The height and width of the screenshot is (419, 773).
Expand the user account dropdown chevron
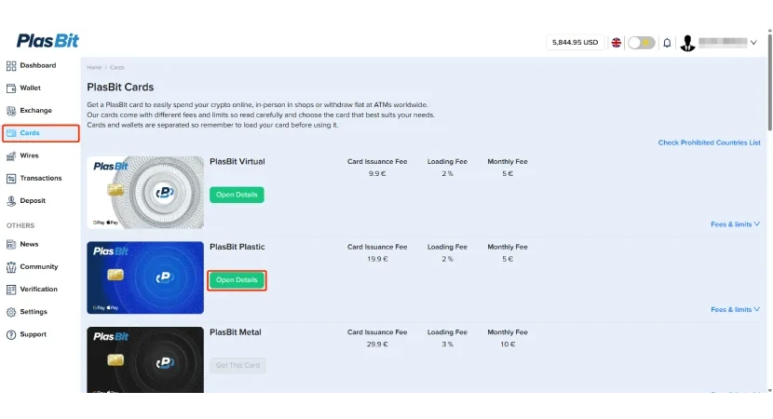(x=753, y=43)
